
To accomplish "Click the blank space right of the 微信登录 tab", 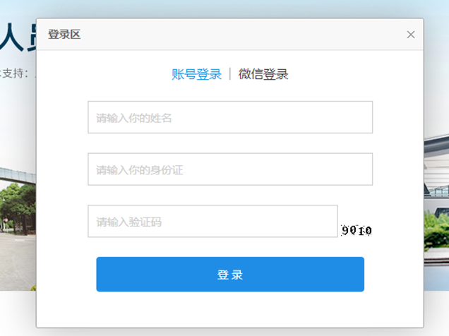I will [353, 75].
